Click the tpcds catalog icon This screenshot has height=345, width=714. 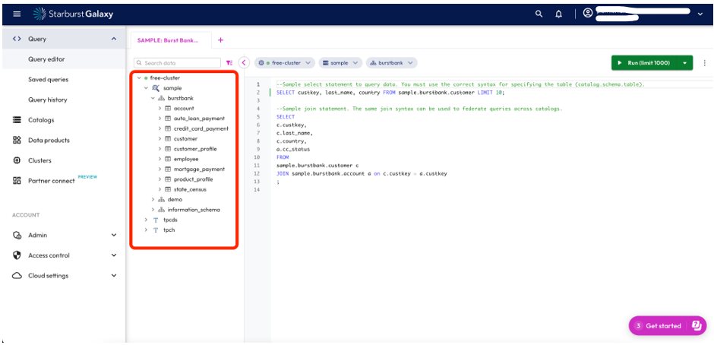coord(155,220)
